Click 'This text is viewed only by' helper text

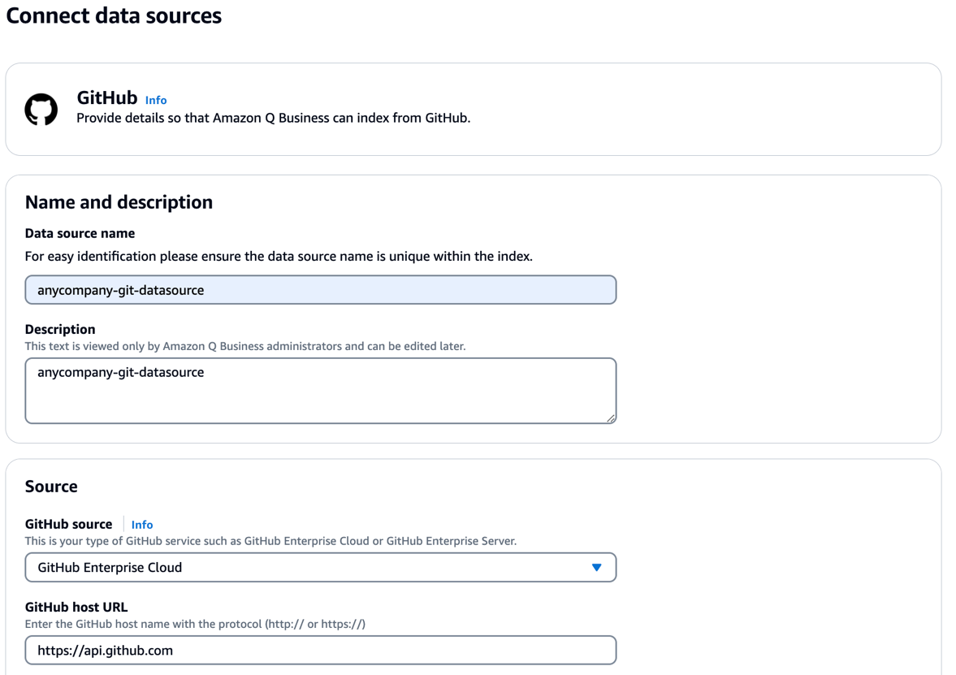pos(245,346)
